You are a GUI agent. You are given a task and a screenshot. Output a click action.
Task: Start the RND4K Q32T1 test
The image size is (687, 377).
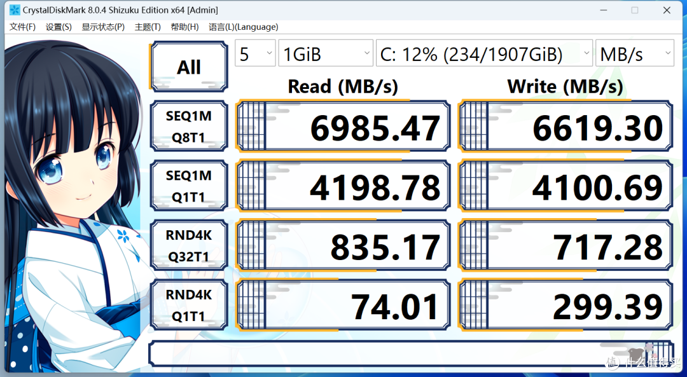click(188, 245)
